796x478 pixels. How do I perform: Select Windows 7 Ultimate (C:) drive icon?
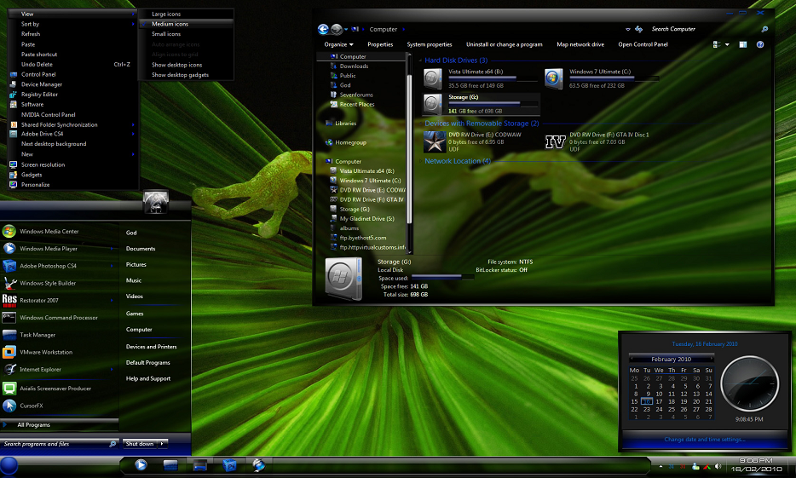pos(553,78)
